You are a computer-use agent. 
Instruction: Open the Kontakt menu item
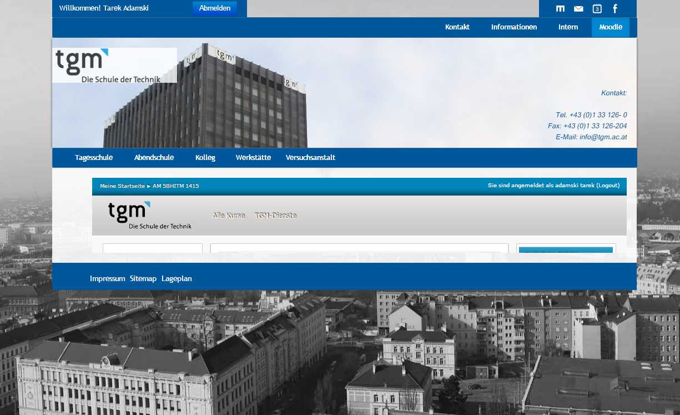click(x=457, y=27)
